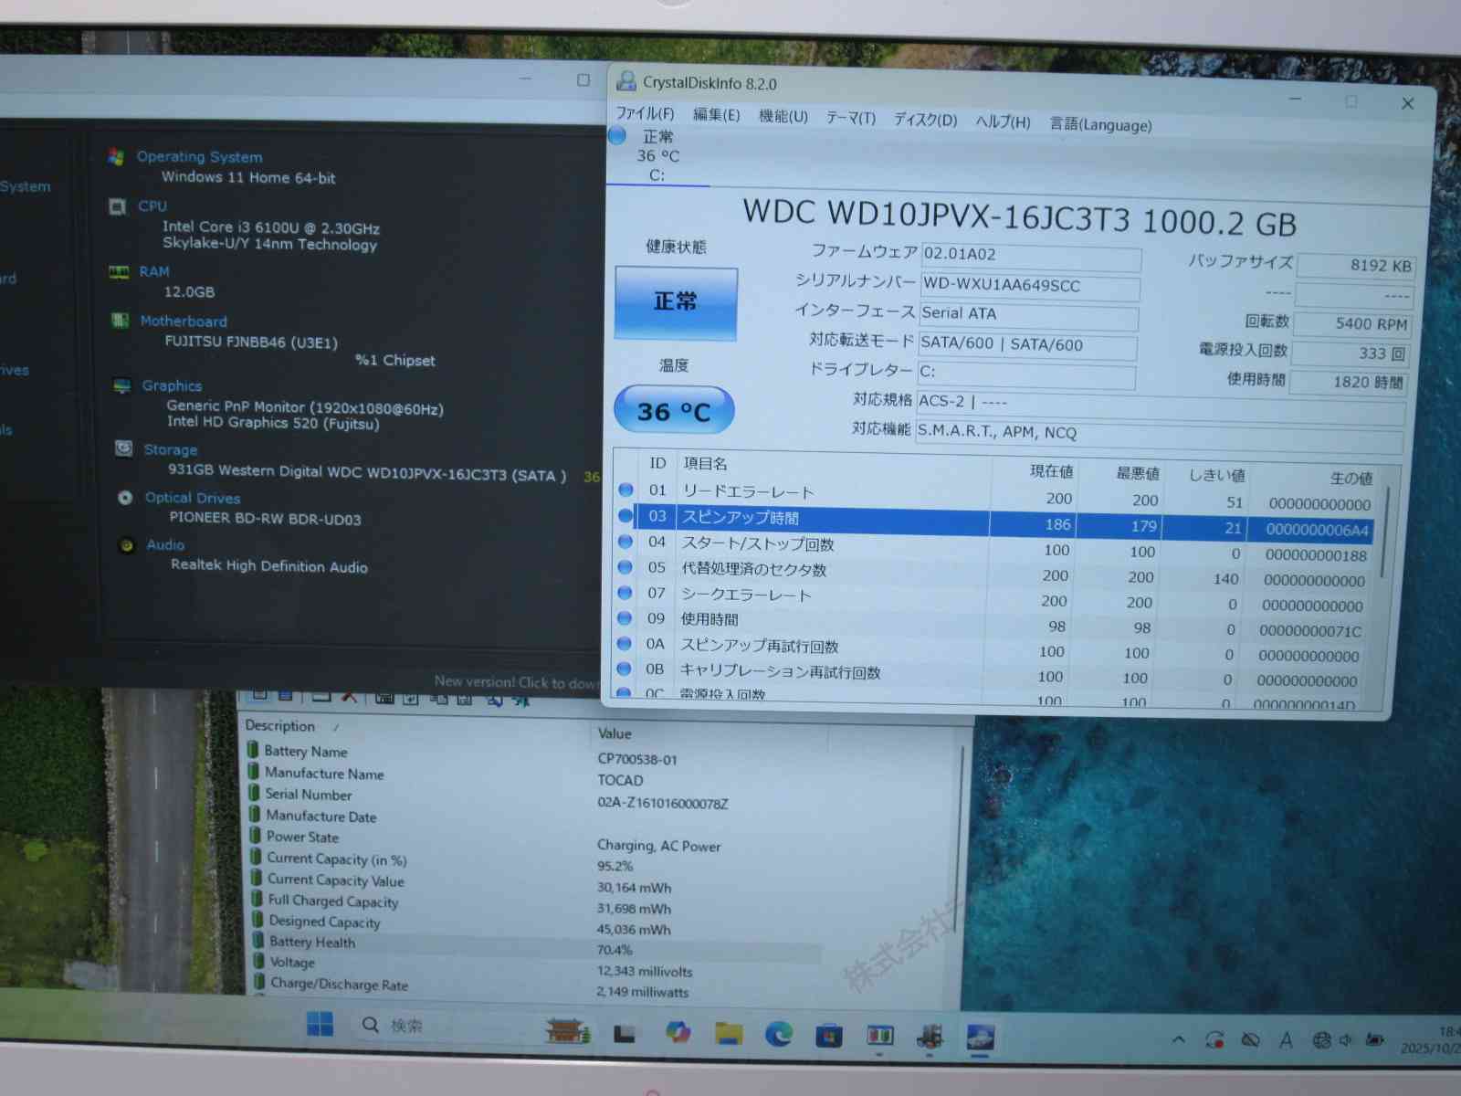The height and width of the screenshot is (1096, 1461).
Task: Show hidden tray icons with the chevron
Action: click(1179, 1039)
